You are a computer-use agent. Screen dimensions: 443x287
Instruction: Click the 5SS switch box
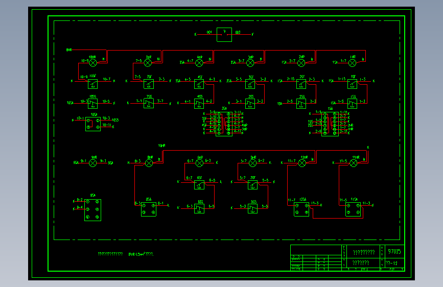coord(252,208)
